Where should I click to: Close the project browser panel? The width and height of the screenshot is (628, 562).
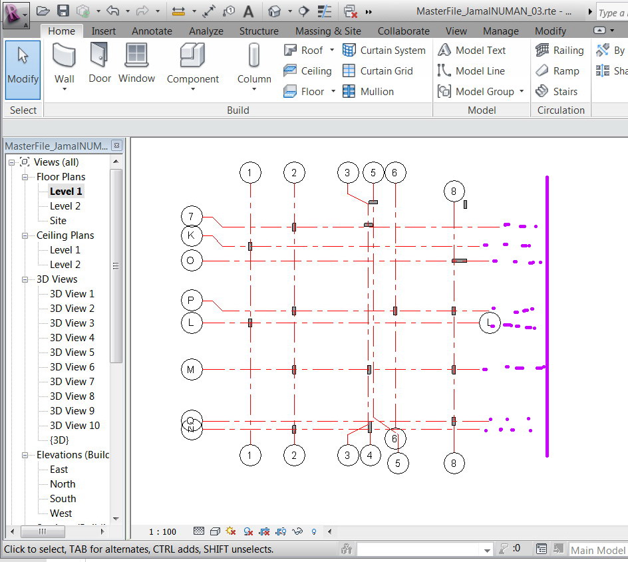116,145
